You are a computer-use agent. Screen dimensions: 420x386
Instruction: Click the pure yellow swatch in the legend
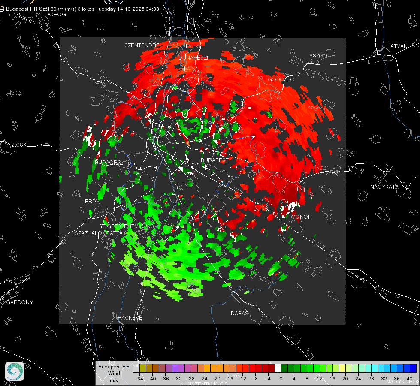tap(342, 368)
